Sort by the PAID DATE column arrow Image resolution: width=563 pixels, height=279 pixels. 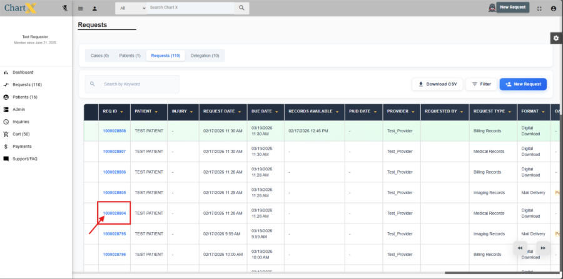[x=375, y=112]
